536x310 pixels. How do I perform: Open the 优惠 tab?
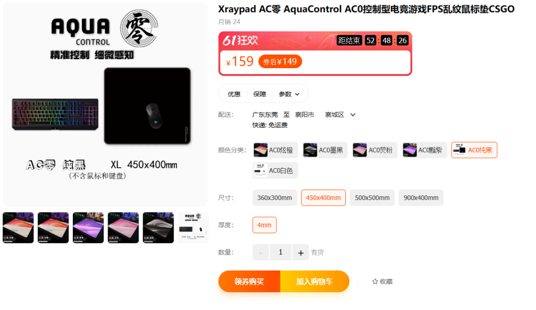(x=234, y=94)
